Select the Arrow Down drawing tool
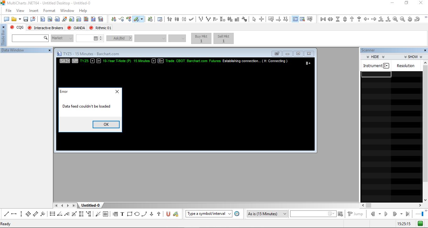This screenshot has width=428, height=228. click(x=151, y=214)
